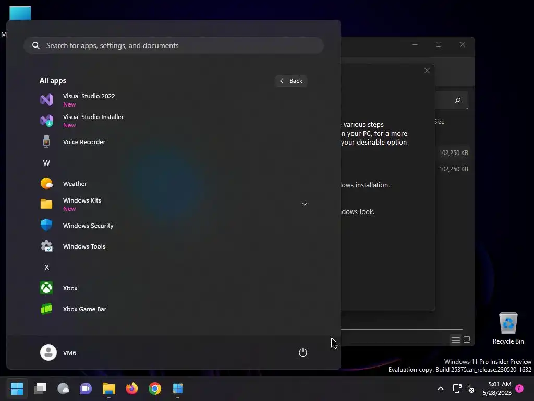Select the Xbox Game Bar label
The height and width of the screenshot is (401, 534).
click(85, 309)
